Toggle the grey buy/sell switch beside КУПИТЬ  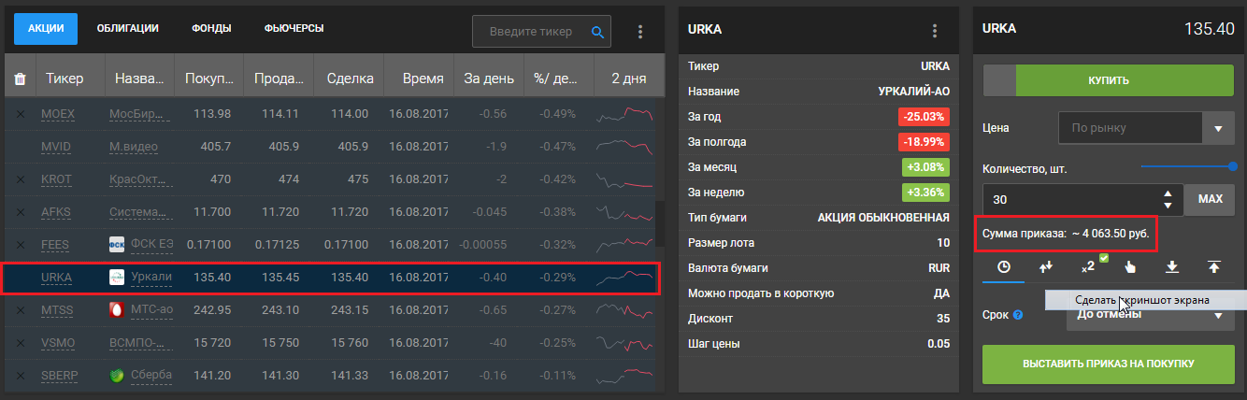(x=999, y=80)
